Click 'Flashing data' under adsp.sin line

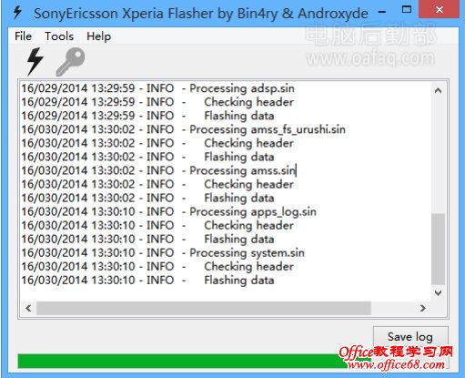[239, 116]
